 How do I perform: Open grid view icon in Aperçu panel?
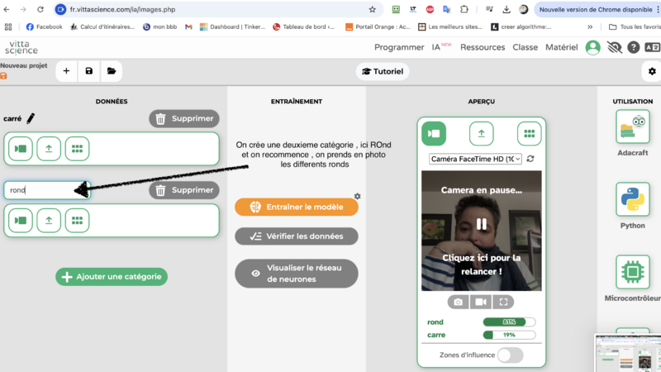529,133
